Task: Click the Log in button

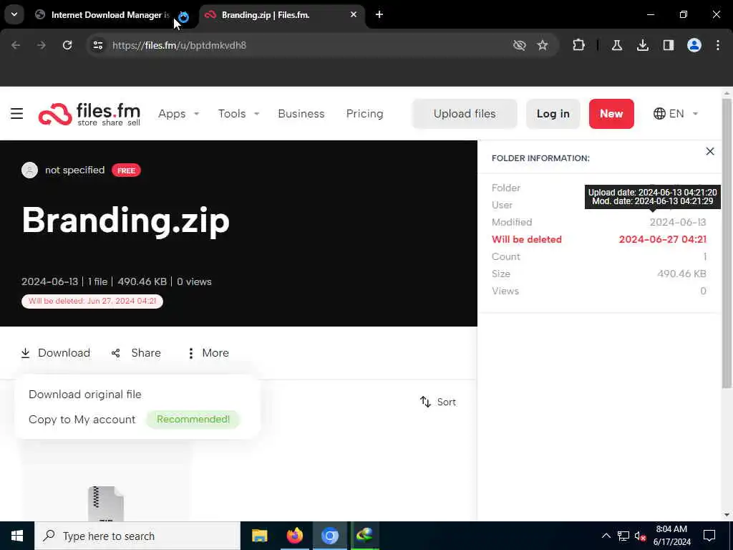Action: [553, 114]
